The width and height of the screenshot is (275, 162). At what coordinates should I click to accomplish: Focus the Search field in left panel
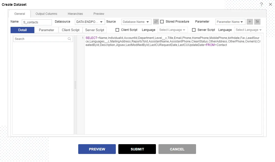[43, 39]
